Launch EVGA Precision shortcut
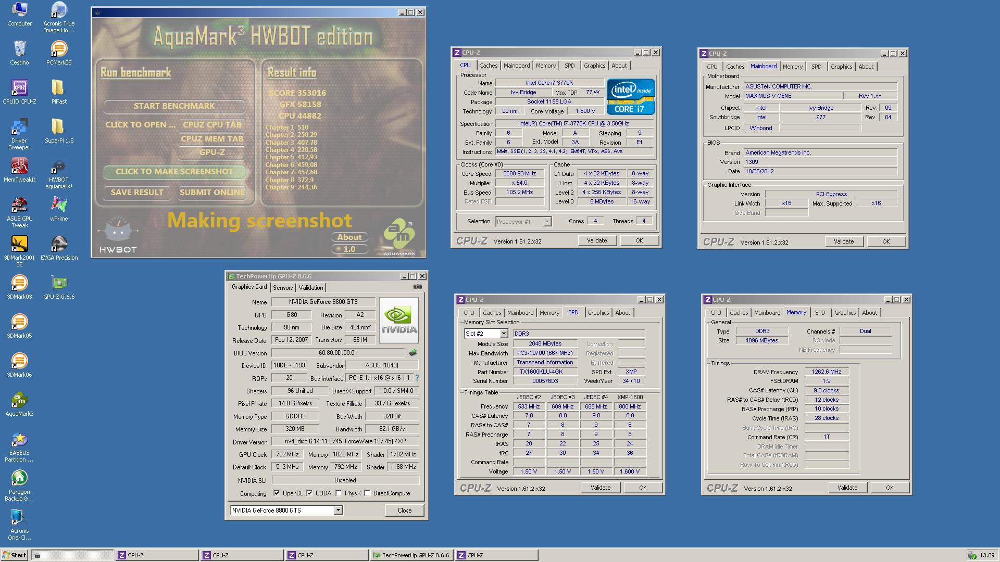Image resolution: width=1000 pixels, height=562 pixels. click(x=59, y=248)
